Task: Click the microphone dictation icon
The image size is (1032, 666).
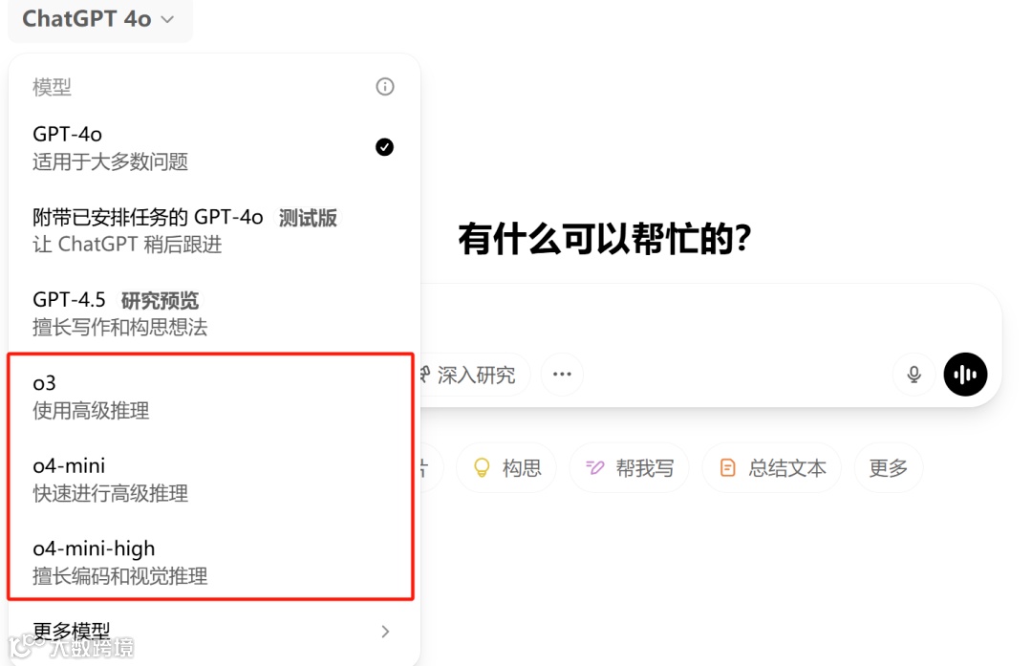Action: click(x=914, y=375)
